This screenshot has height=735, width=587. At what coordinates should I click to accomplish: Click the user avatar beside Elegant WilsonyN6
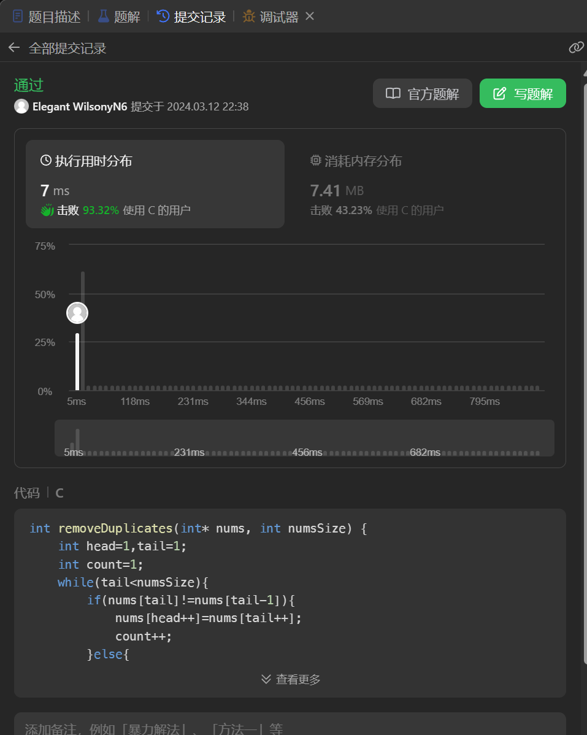point(21,106)
